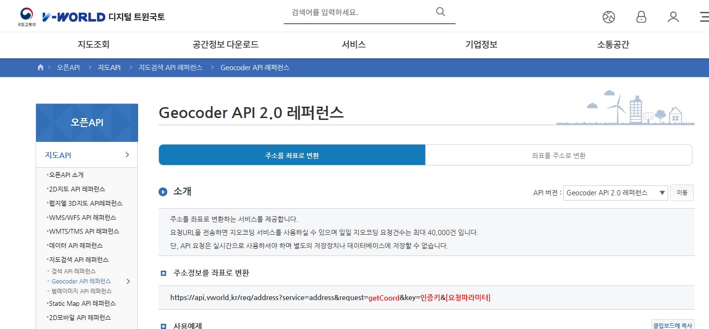
Task: Open 오픈API 소개 in sidebar
Action: click(66, 175)
